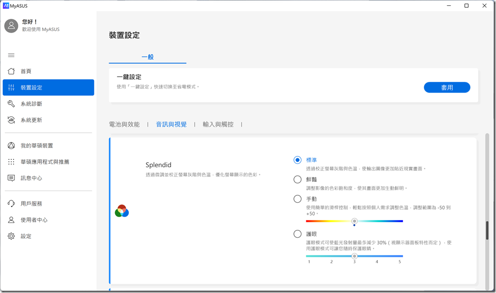The width and height of the screenshot is (496, 293).
Task: Open 用戶服務 headset icon
Action: (x=11, y=204)
